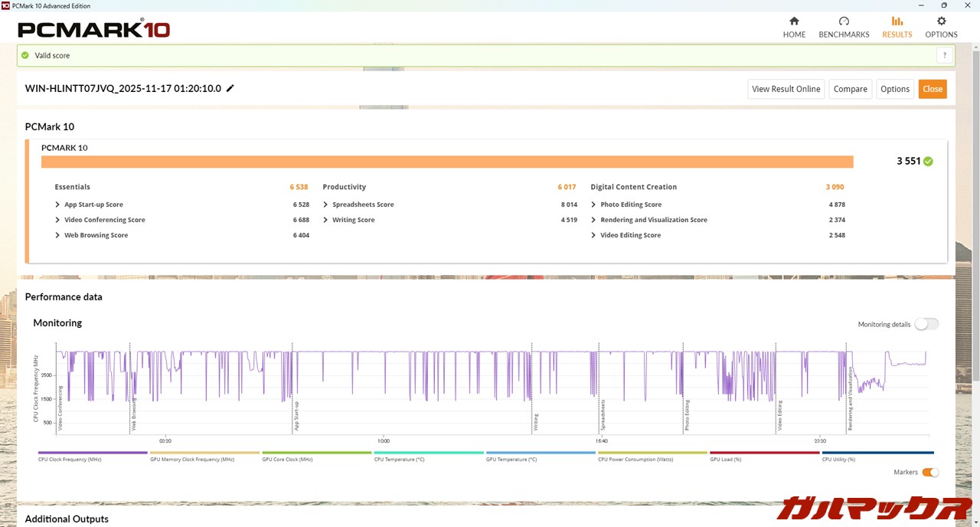Click the orange Close button
This screenshot has height=527, width=980.
click(932, 89)
